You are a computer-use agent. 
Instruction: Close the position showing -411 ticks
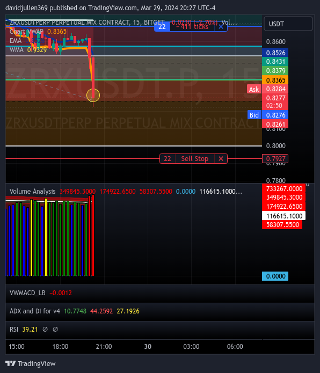coord(221,27)
